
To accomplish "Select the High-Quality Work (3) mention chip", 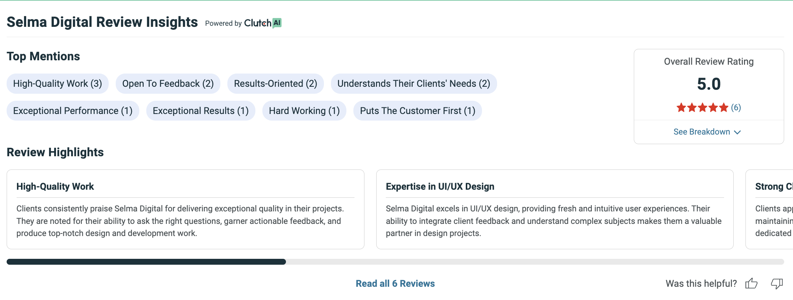I will coord(57,83).
